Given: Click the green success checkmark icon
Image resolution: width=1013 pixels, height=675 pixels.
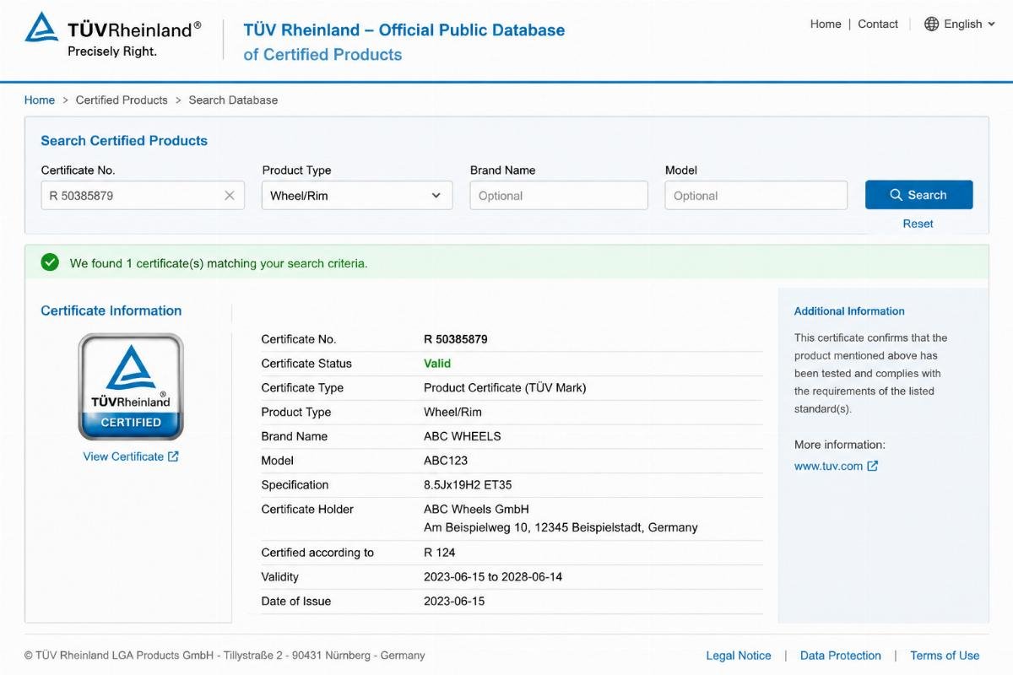Looking at the screenshot, I should (x=50, y=262).
